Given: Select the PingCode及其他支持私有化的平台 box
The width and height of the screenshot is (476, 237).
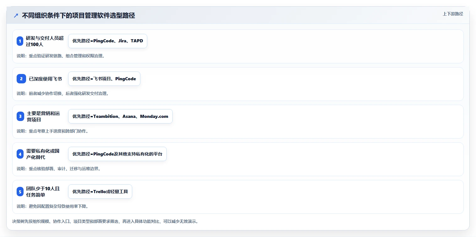Looking at the screenshot, I should coord(117,154).
